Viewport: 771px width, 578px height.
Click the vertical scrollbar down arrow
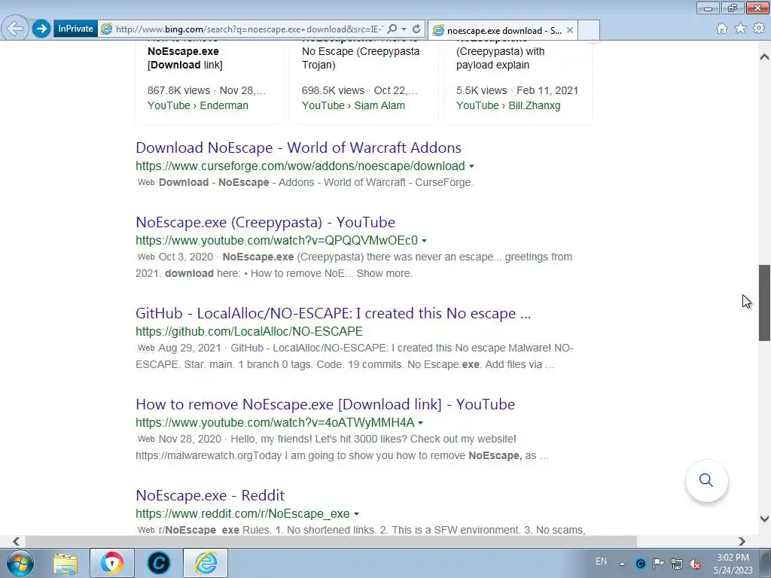(x=764, y=519)
